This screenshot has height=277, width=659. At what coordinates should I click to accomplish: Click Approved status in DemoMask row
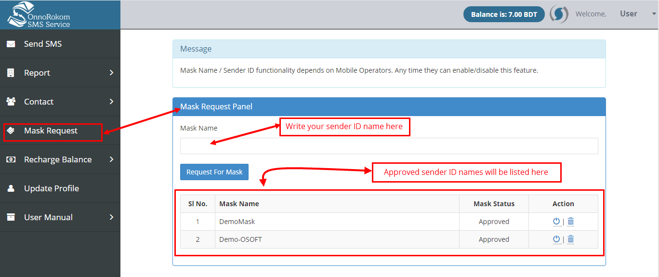click(x=494, y=222)
